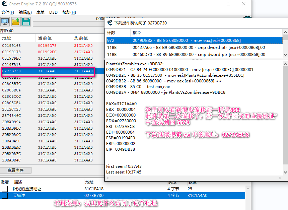288x210 pixels.
Task: Click the opcode dialog's Cheat Engine icon
Action: click(110, 23)
